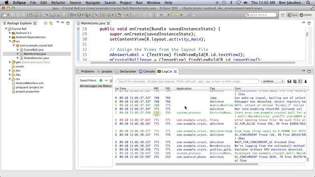This screenshot has height=177, width=315.
Task: Clear the LogCat log
Action: (x=295, y=81)
